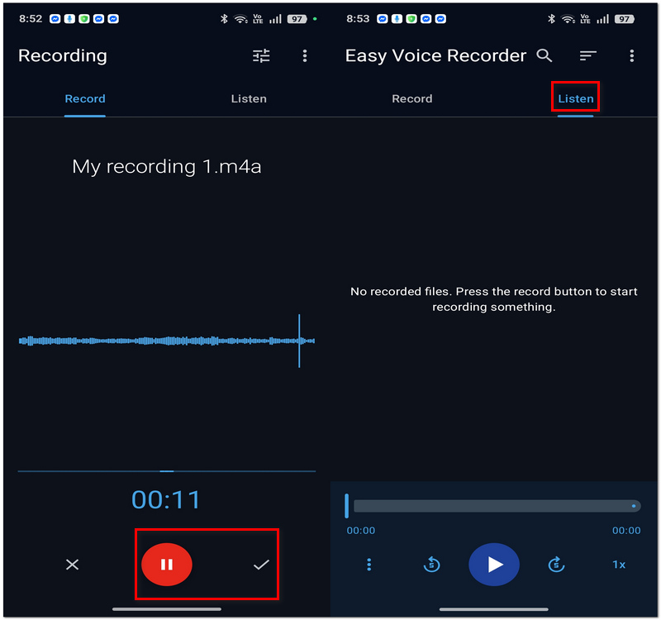Play audio with blue play button

[493, 564]
